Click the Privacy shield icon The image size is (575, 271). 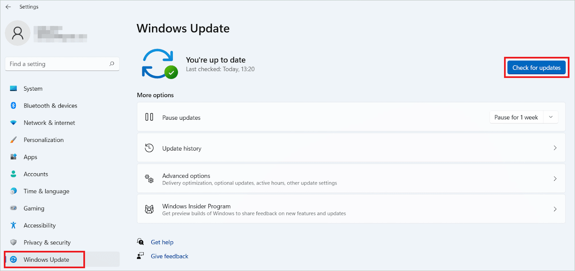(x=14, y=242)
